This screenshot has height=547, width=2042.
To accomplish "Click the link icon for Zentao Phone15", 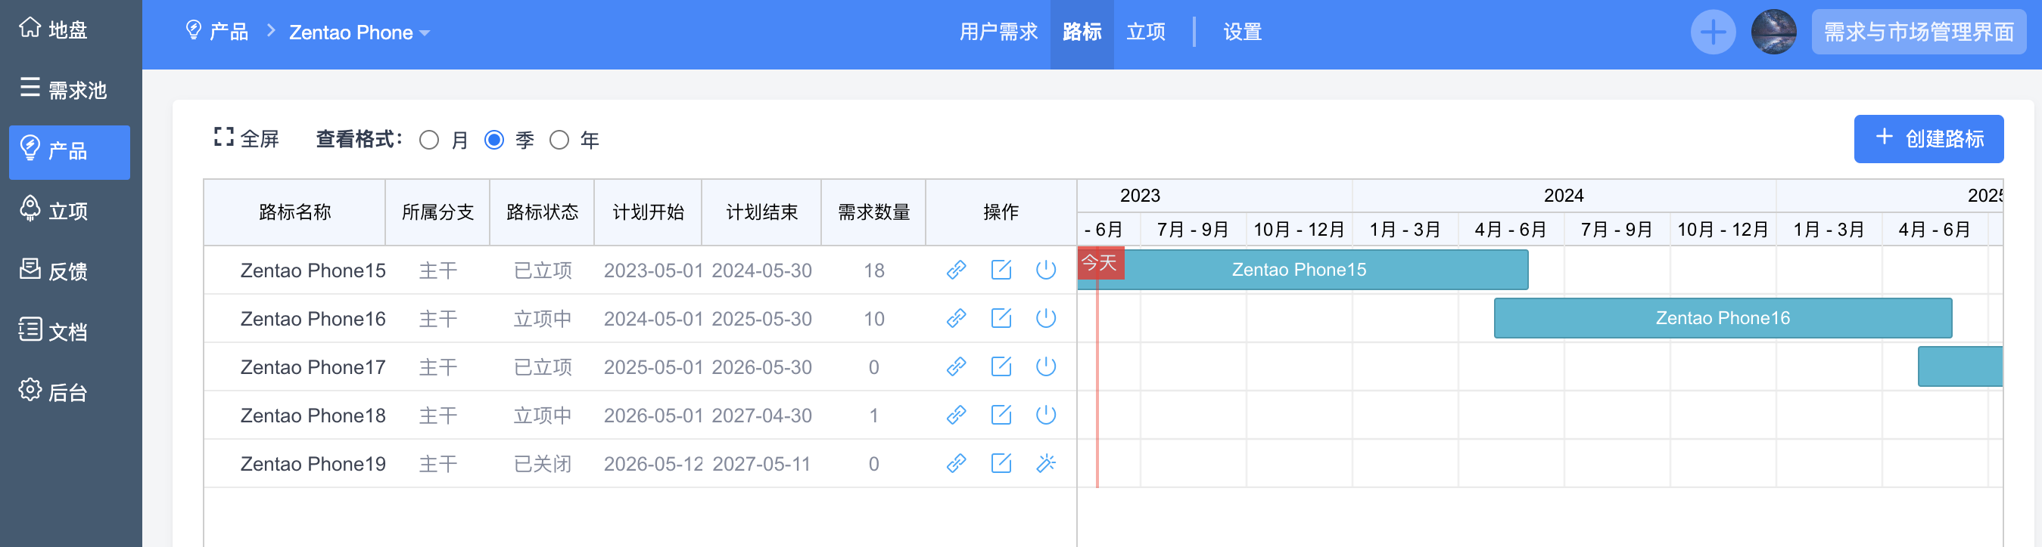I will click(956, 270).
